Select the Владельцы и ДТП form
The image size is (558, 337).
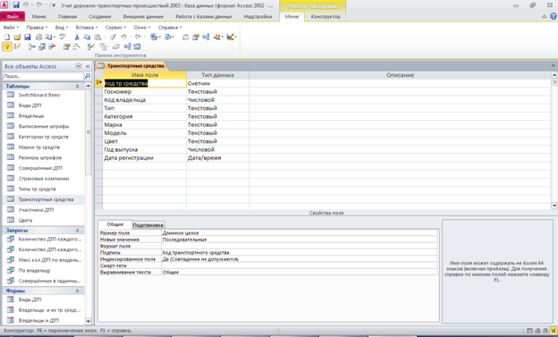pos(38,320)
